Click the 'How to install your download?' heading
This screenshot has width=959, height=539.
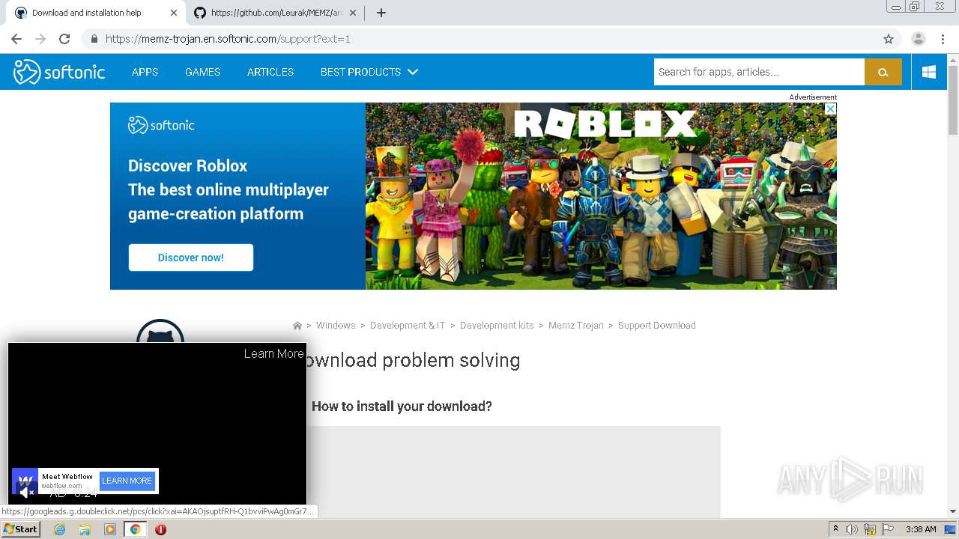[x=402, y=406]
